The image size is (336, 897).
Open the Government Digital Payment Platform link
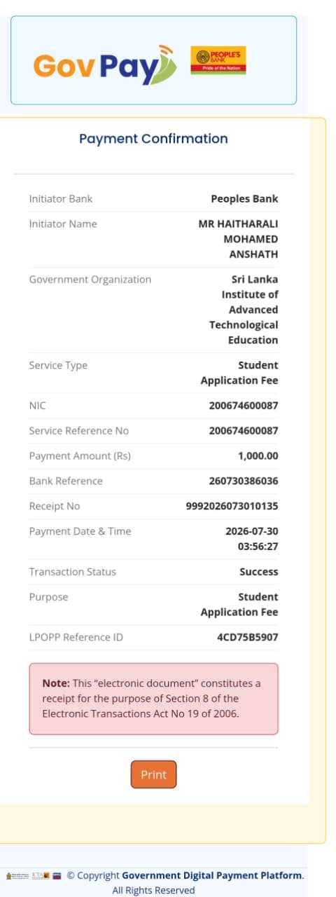[212, 875]
